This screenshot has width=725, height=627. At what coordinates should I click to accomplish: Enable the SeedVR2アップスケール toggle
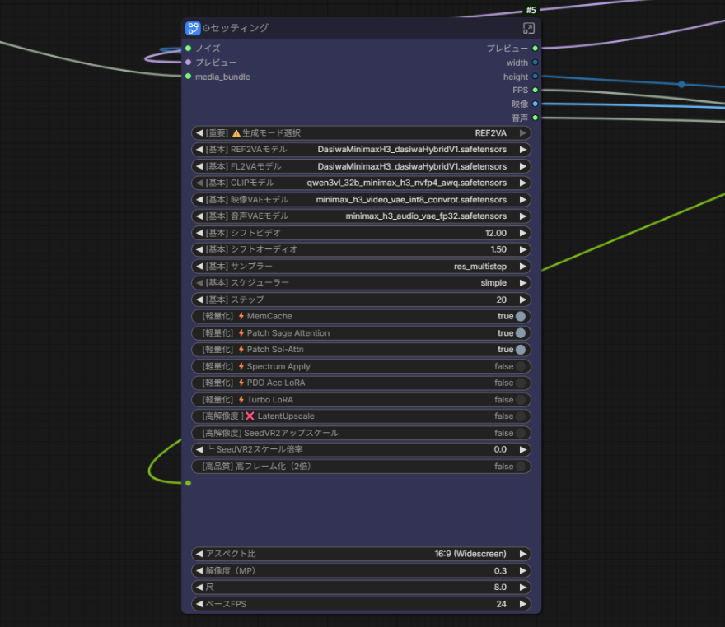520,433
